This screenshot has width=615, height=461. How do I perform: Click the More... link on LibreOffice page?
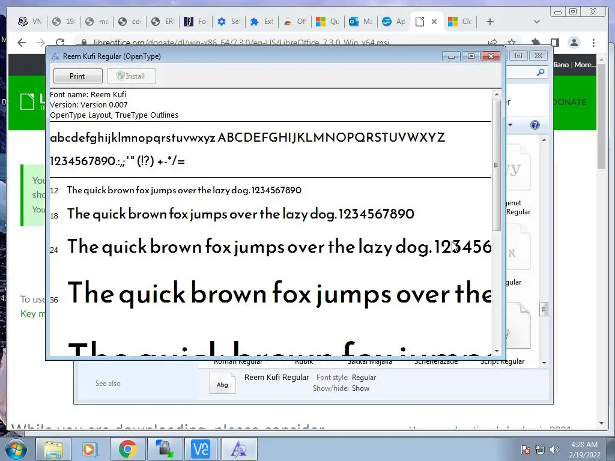(x=585, y=65)
